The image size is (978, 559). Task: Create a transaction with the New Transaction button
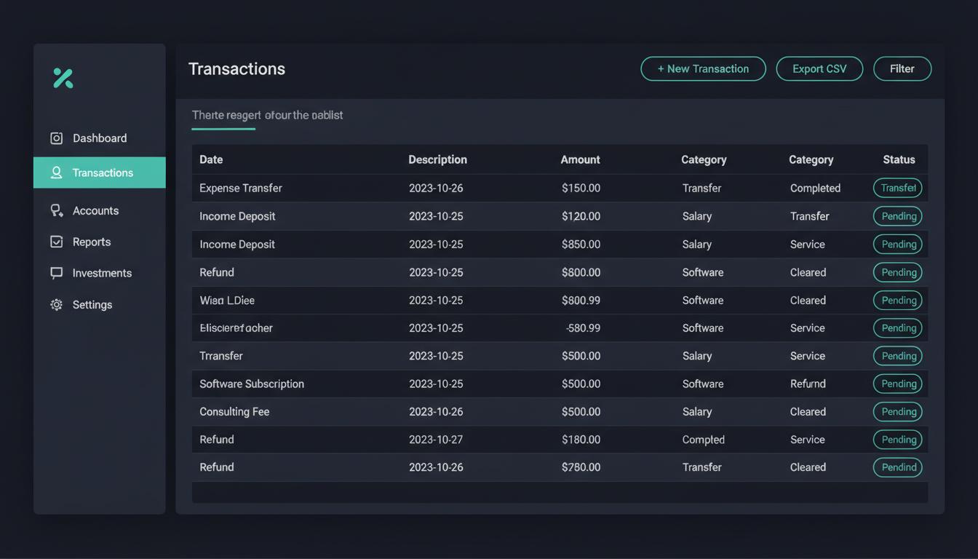[x=703, y=68]
